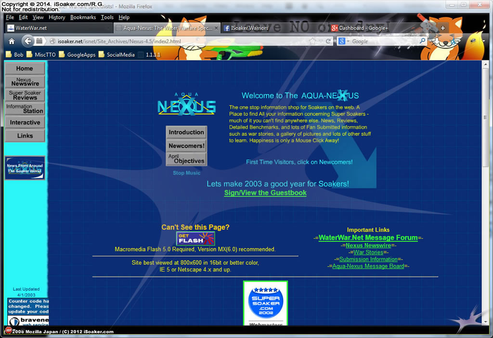This screenshot has height=338, width=493.
Task: Close the Aqua-Nexus tab
Action: [x=216, y=28]
